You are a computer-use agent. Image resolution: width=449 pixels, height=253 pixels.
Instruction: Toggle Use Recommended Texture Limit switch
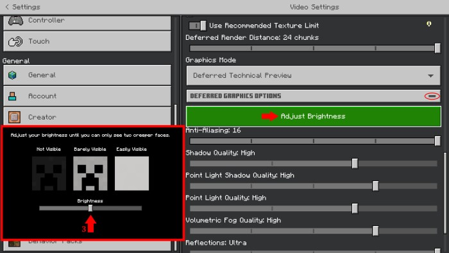(198, 26)
